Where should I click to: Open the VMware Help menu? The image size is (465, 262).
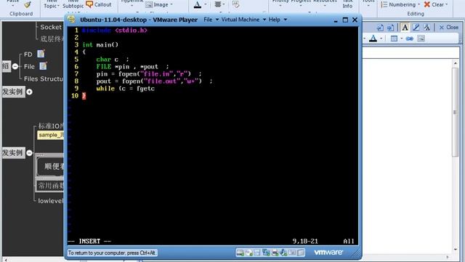pyautogui.click(x=278, y=20)
